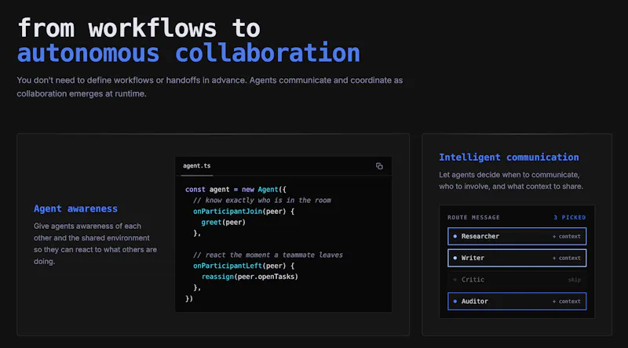628x348 pixels.
Task: Click the '+ context' label on Researcher row
Action: click(566, 237)
